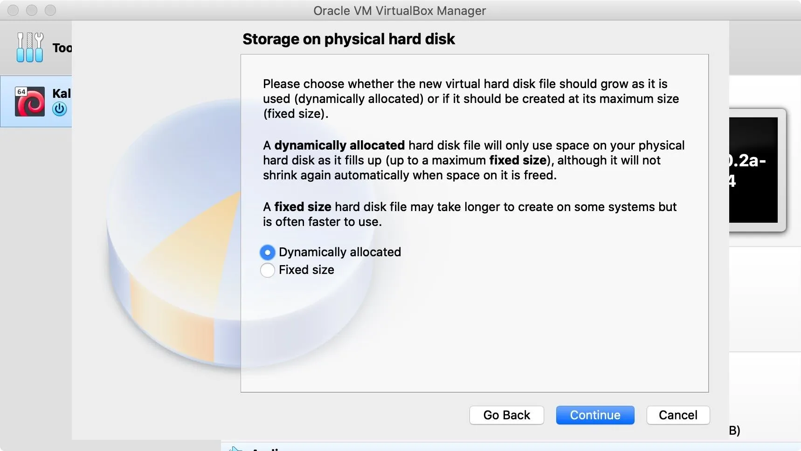
Task: Click the 'Fixed size' option label
Action: 306,270
